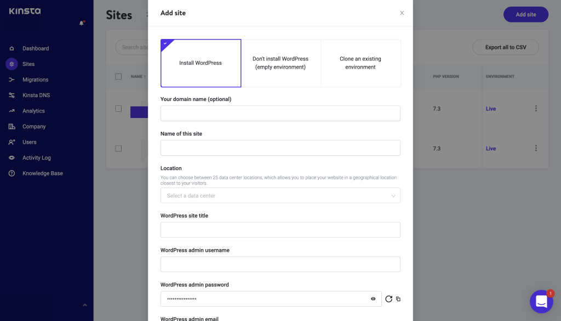
Task: Select the Install WordPress option
Action: tap(201, 63)
